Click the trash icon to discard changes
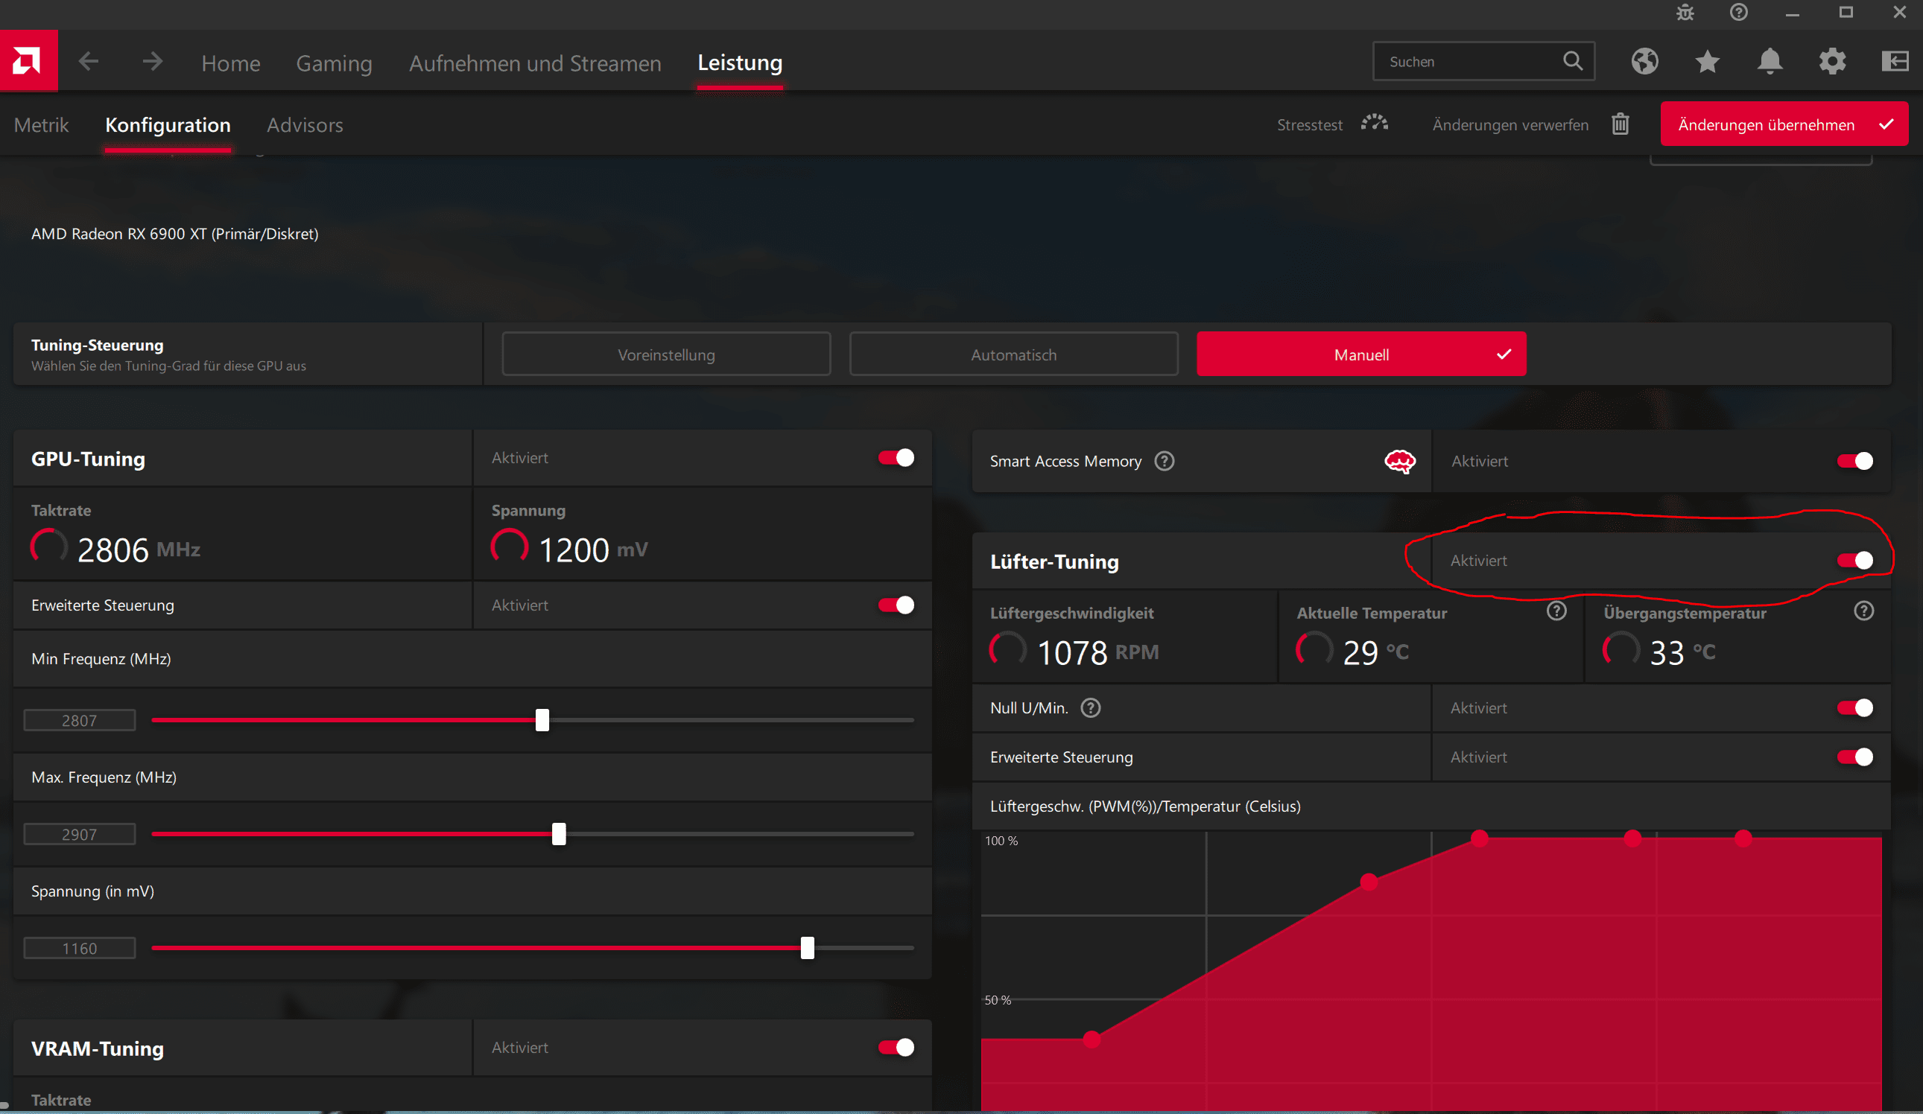This screenshot has height=1114, width=1923. coord(1620,124)
